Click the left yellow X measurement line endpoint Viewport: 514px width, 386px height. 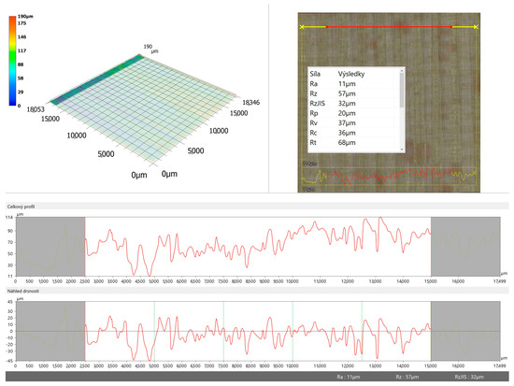click(302, 27)
